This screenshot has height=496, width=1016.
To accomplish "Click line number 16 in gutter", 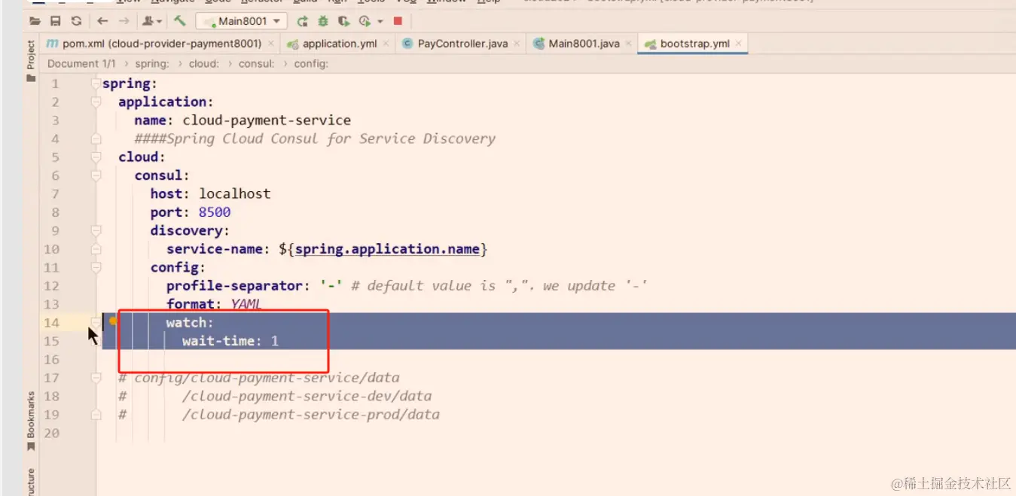I will [51, 360].
